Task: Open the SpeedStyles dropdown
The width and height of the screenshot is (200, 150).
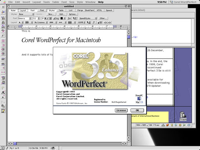Action: 88,18
